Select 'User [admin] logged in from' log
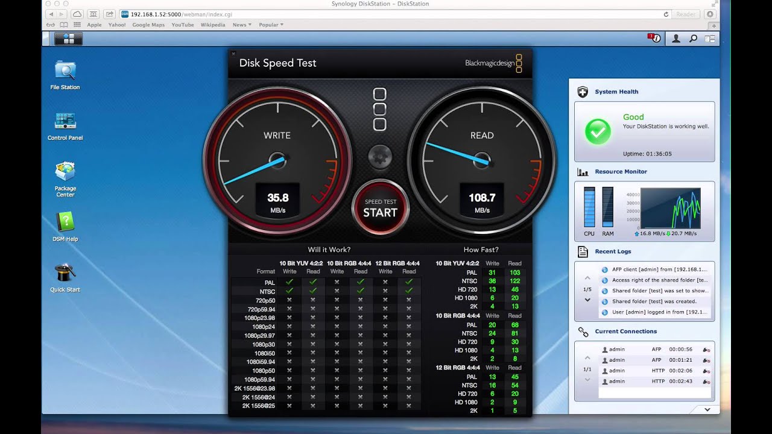 point(656,312)
